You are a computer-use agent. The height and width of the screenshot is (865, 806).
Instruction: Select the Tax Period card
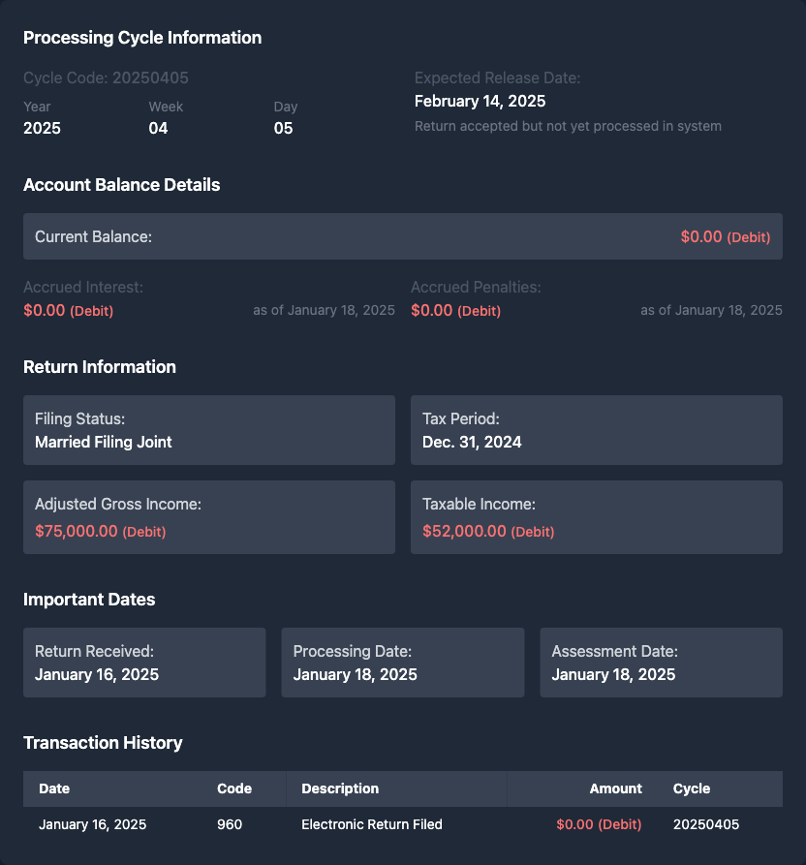[x=596, y=430]
